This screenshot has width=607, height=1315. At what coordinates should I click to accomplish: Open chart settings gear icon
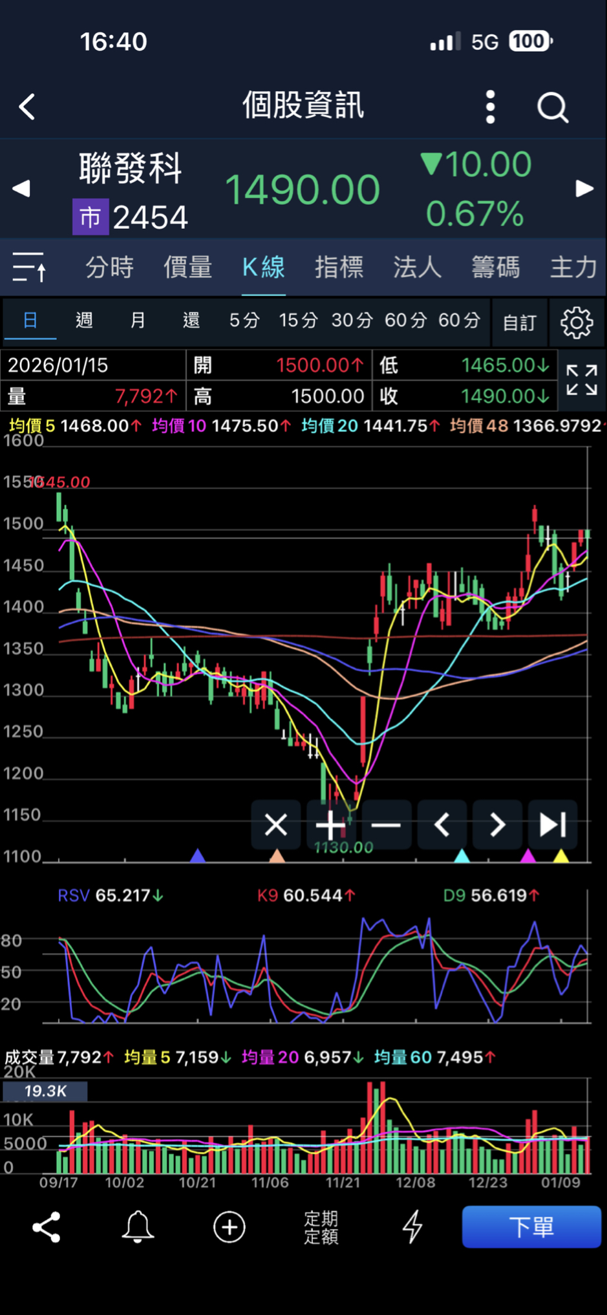pos(577,321)
